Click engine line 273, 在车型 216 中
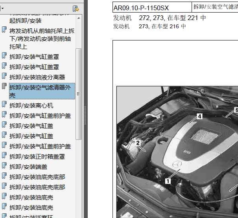The height and width of the screenshot is (218, 238). [162, 26]
